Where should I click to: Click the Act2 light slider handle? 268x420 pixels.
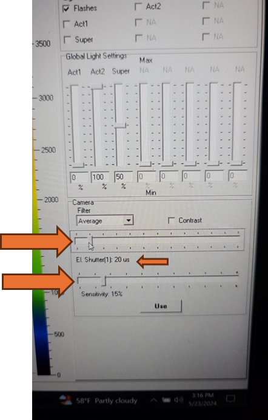97,87
